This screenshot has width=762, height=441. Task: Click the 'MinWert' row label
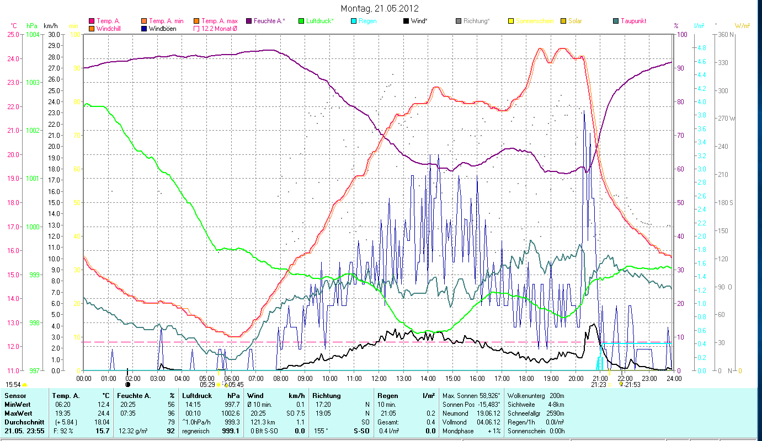17,405
